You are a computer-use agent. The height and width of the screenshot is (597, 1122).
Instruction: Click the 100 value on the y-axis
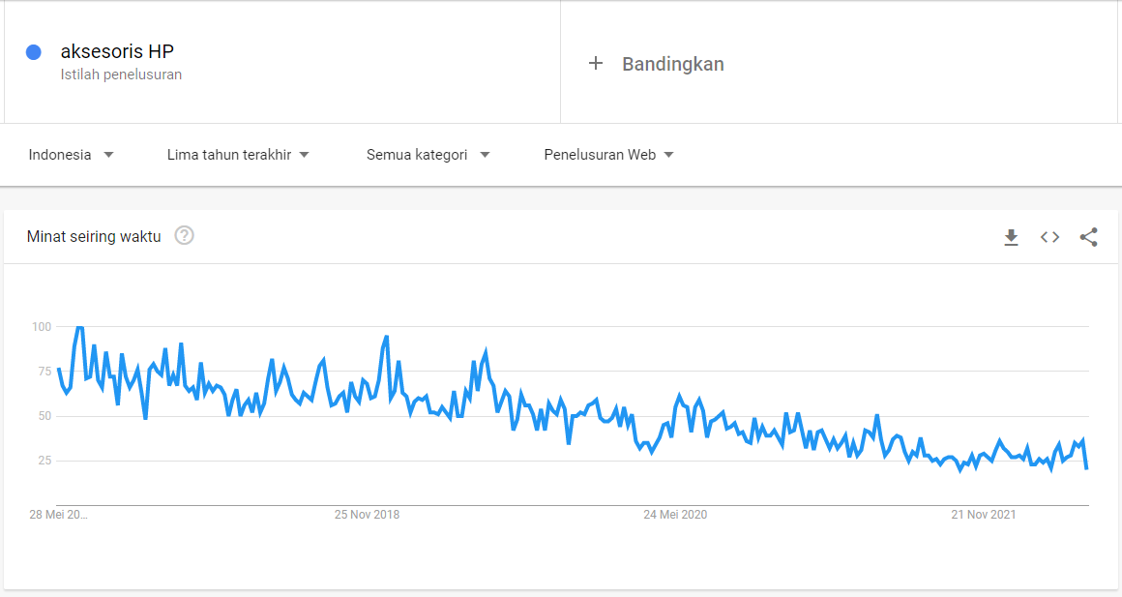41,327
